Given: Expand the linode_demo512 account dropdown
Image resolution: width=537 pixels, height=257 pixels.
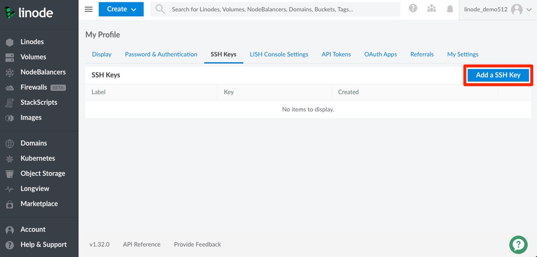Looking at the screenshot, I should (496, 9).
